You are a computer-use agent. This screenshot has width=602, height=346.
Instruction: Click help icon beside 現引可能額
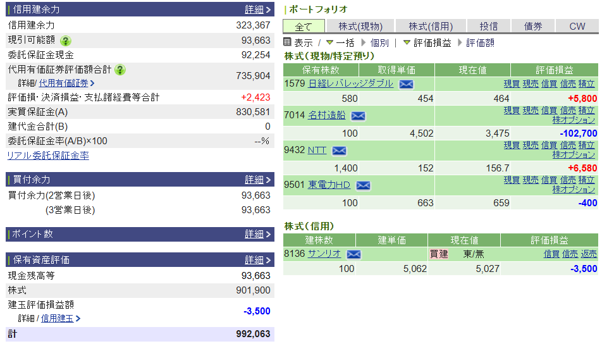[x=66, y=40]
